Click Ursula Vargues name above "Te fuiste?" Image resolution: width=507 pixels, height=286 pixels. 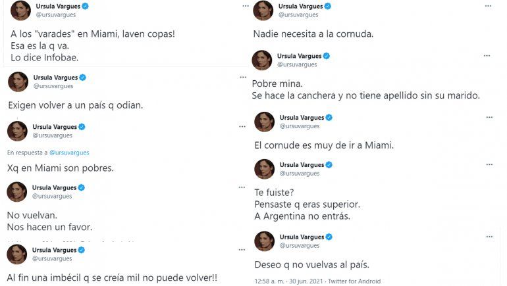(x=302, y=164)
